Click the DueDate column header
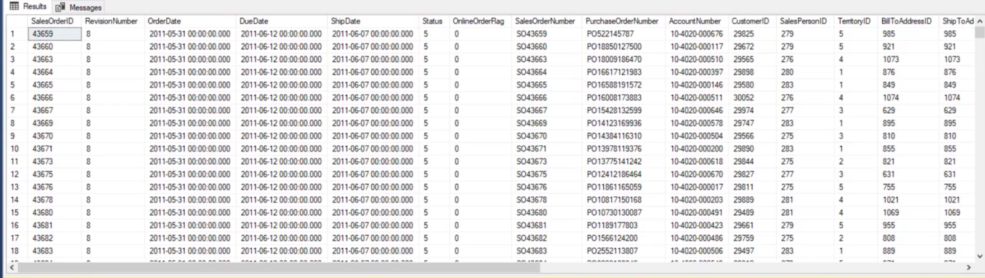 [282, 21]
